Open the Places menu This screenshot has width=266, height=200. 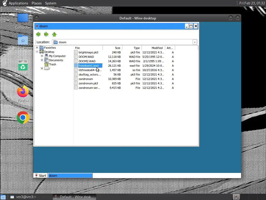click(36, 3)
